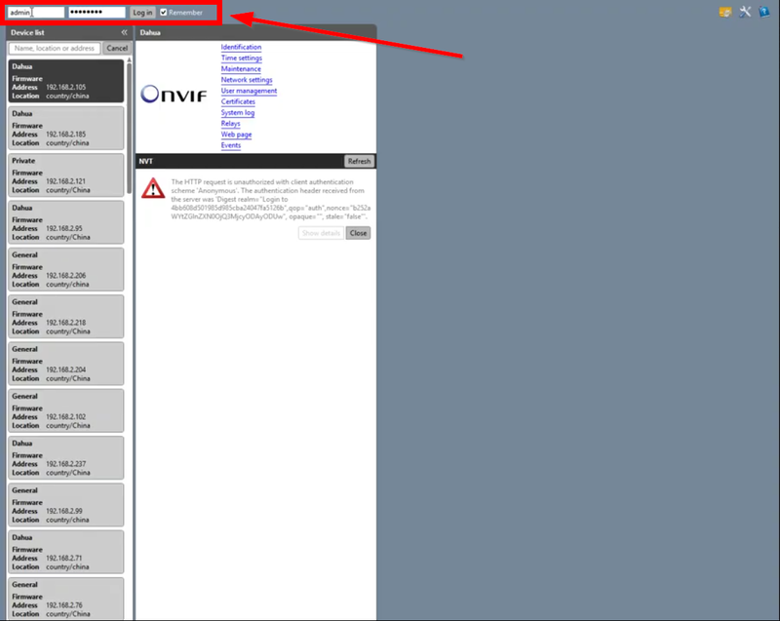Cancel the device search
Image resolution: width=780 pixels, height=621 pixels.
click(117, 48)
